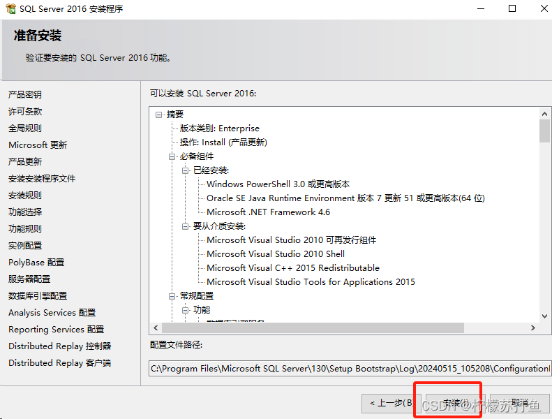
Task: Collapse the 必备组件 node
Action: click(172, 156)
